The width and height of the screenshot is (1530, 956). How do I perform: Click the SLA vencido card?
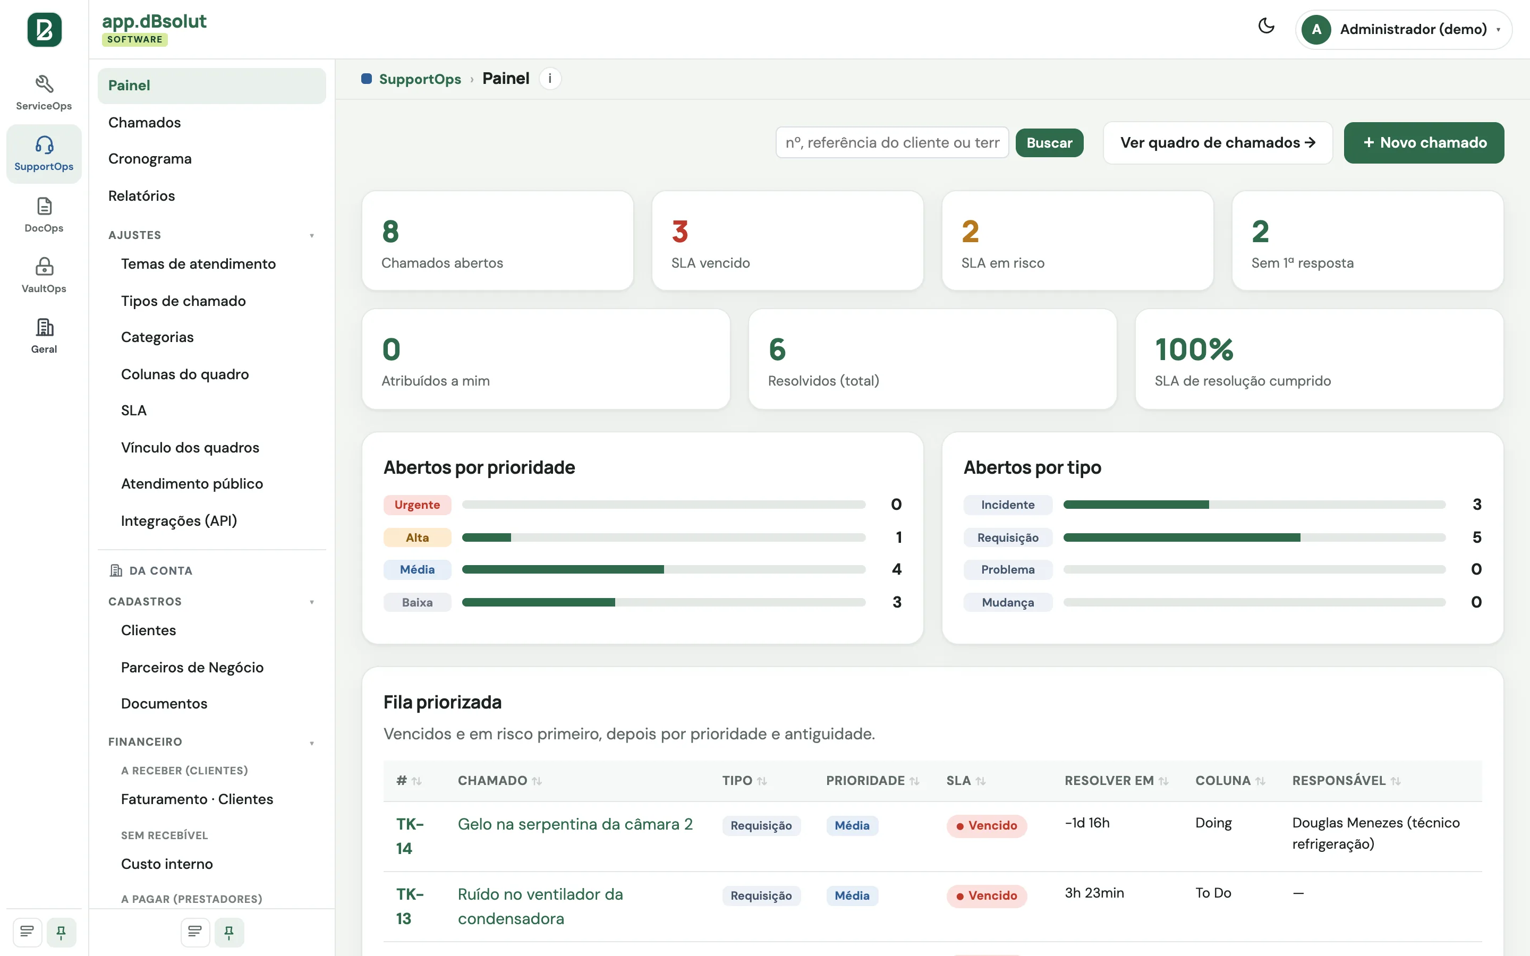pos(787,241)
